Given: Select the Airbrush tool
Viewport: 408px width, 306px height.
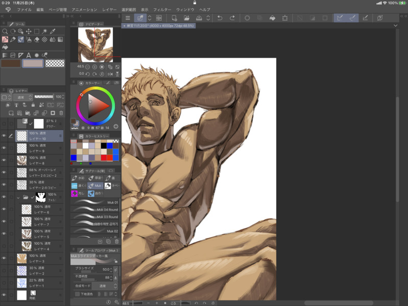Looking at the screenshot, I should (x=29, y=39).
